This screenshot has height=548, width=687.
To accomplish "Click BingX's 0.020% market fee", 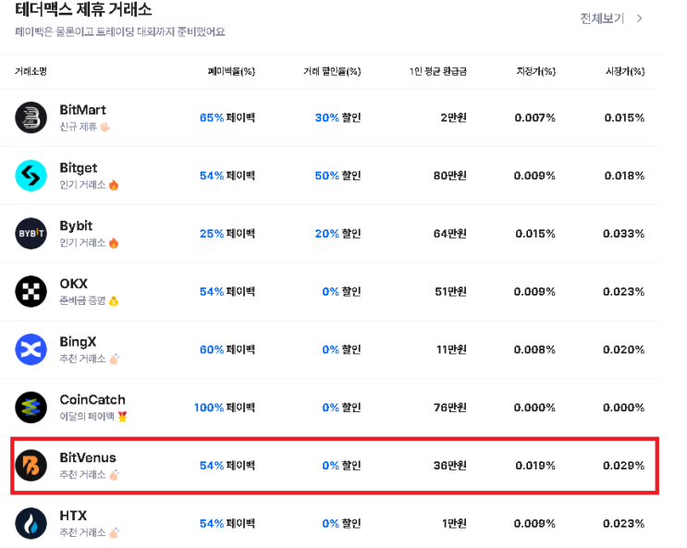I will [624, 349].
